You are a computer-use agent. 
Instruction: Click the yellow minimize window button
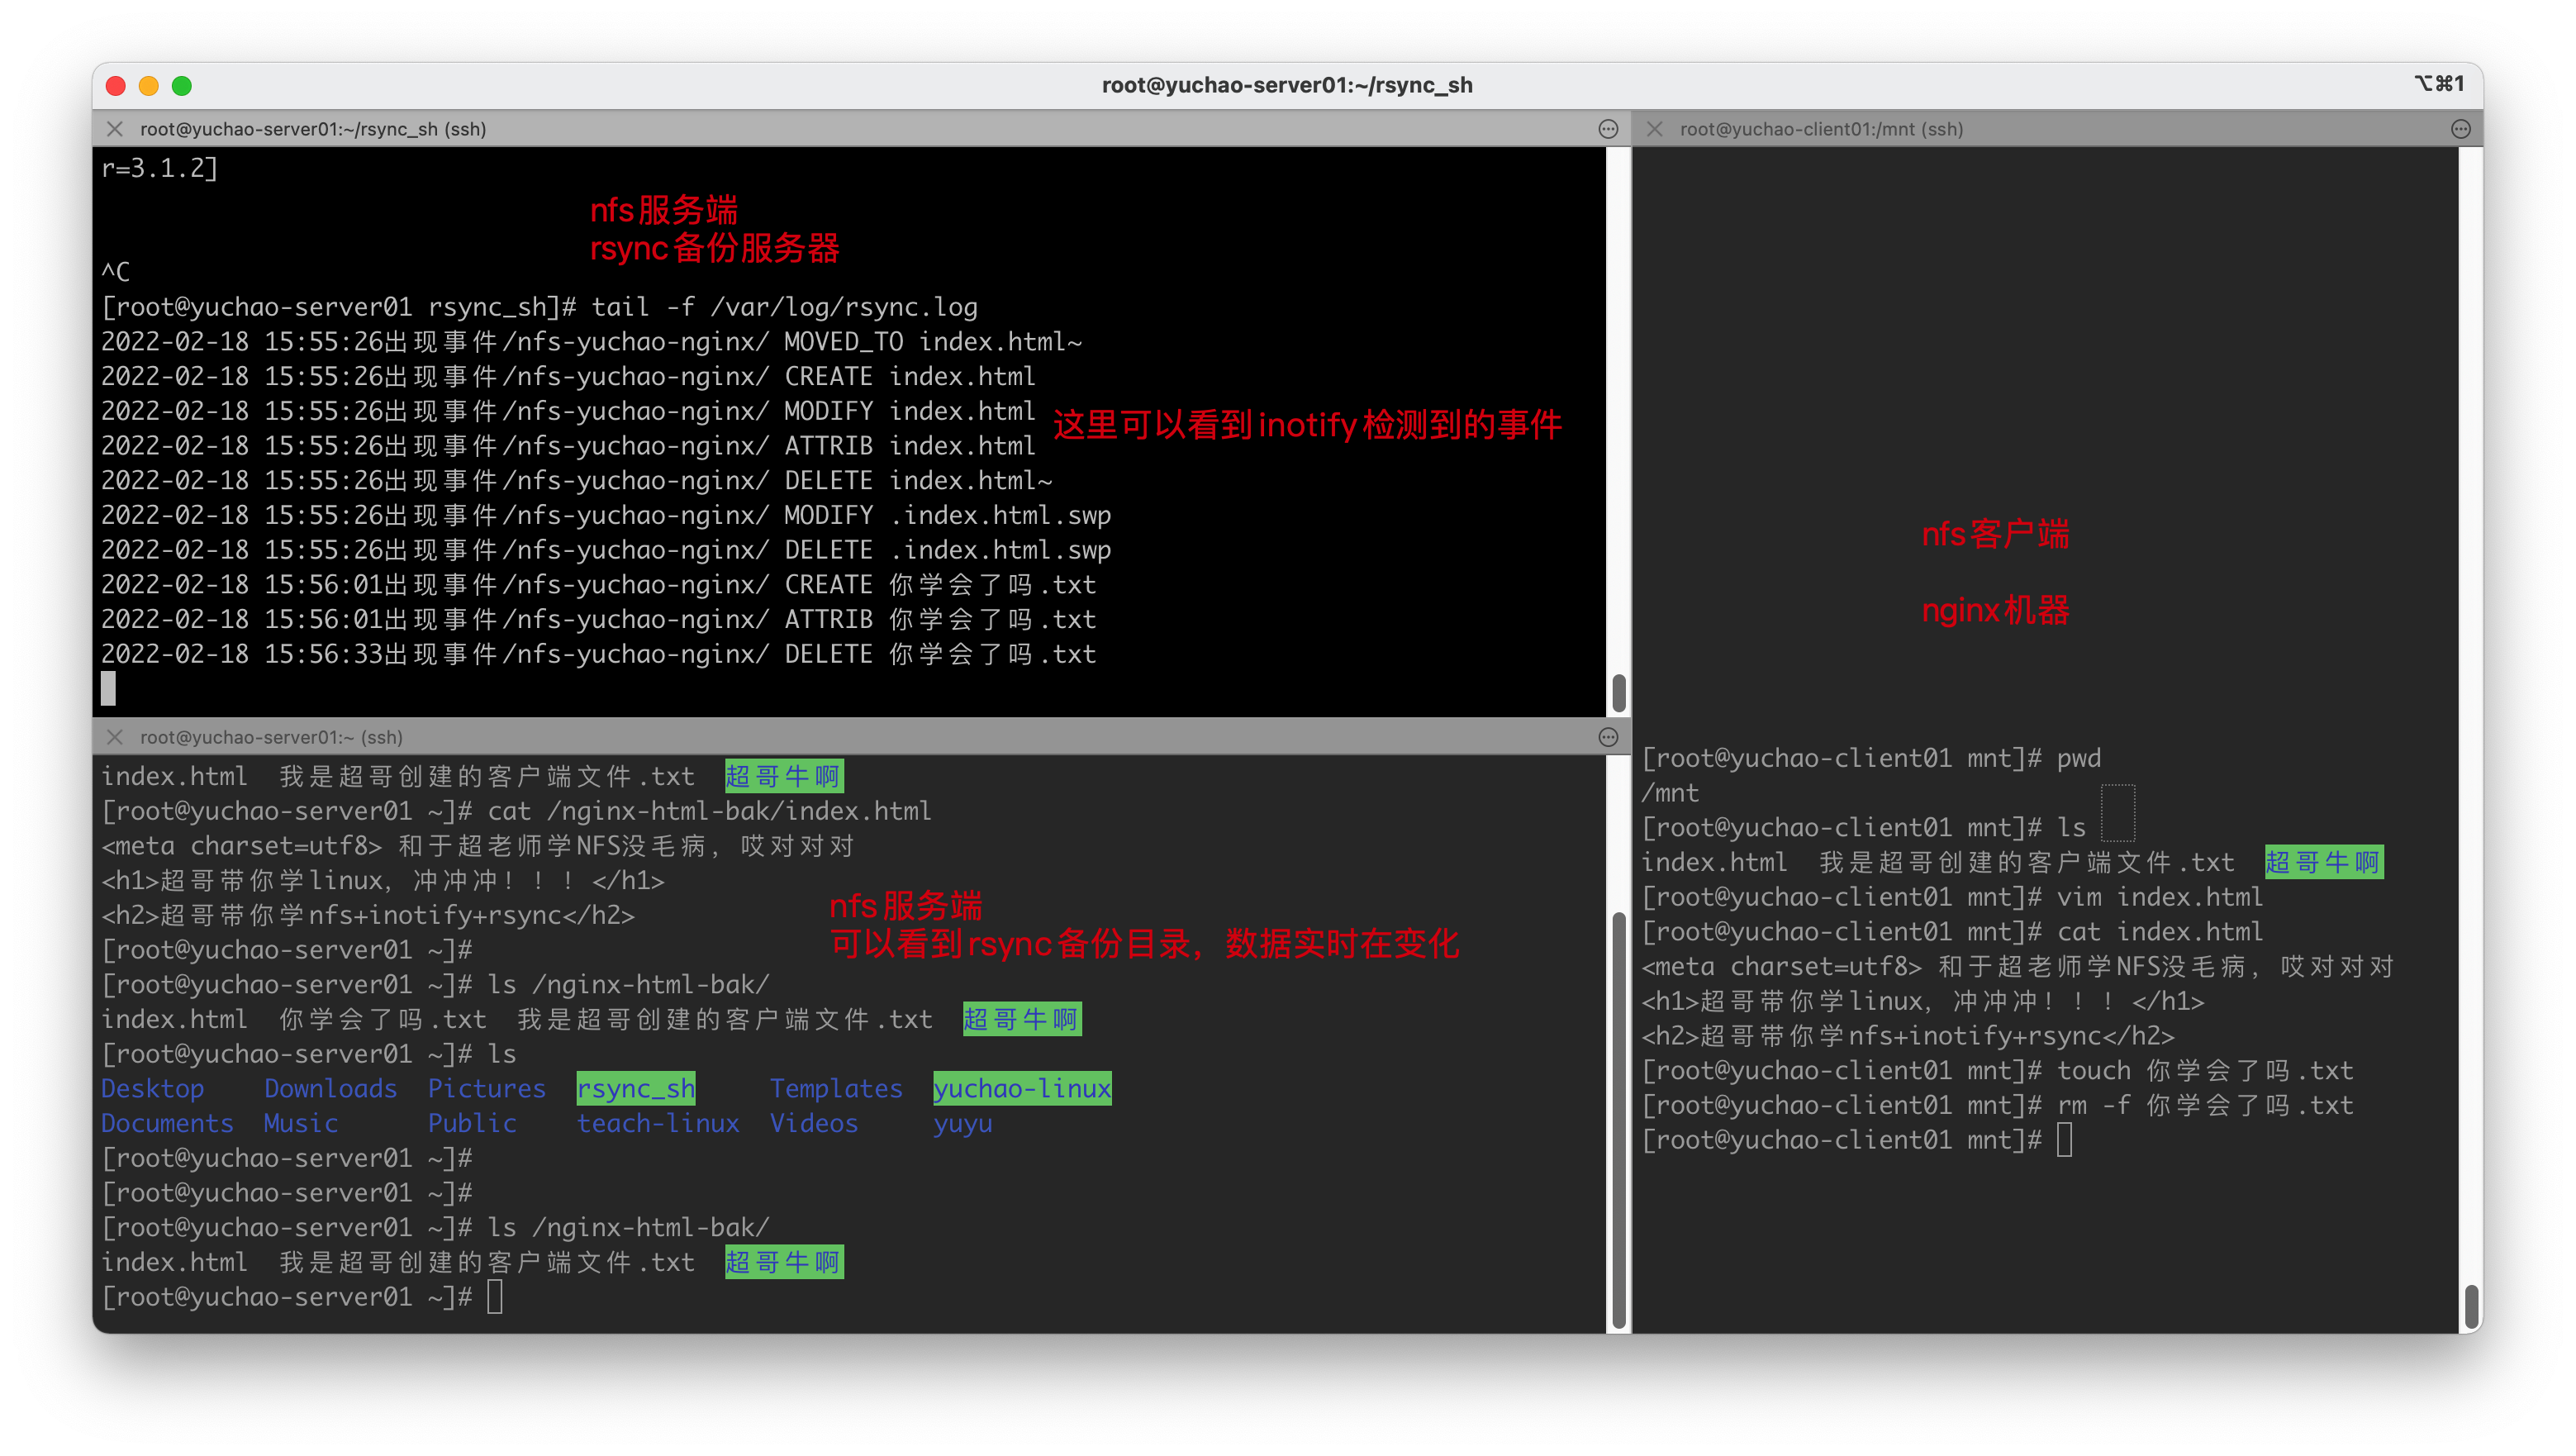[149, 86]
